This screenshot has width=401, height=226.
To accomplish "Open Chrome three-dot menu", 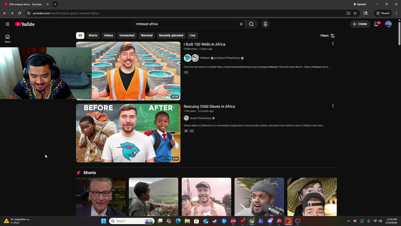I will click(397, 13).
